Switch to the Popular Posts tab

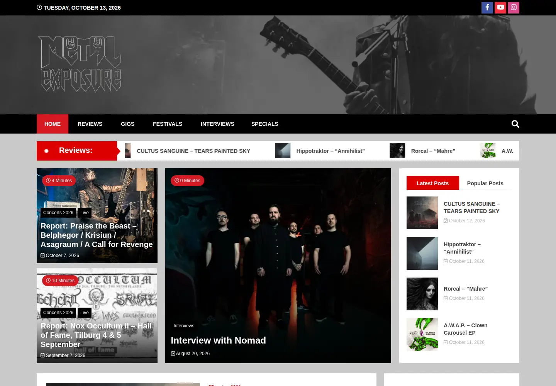(x=485, y=183)
